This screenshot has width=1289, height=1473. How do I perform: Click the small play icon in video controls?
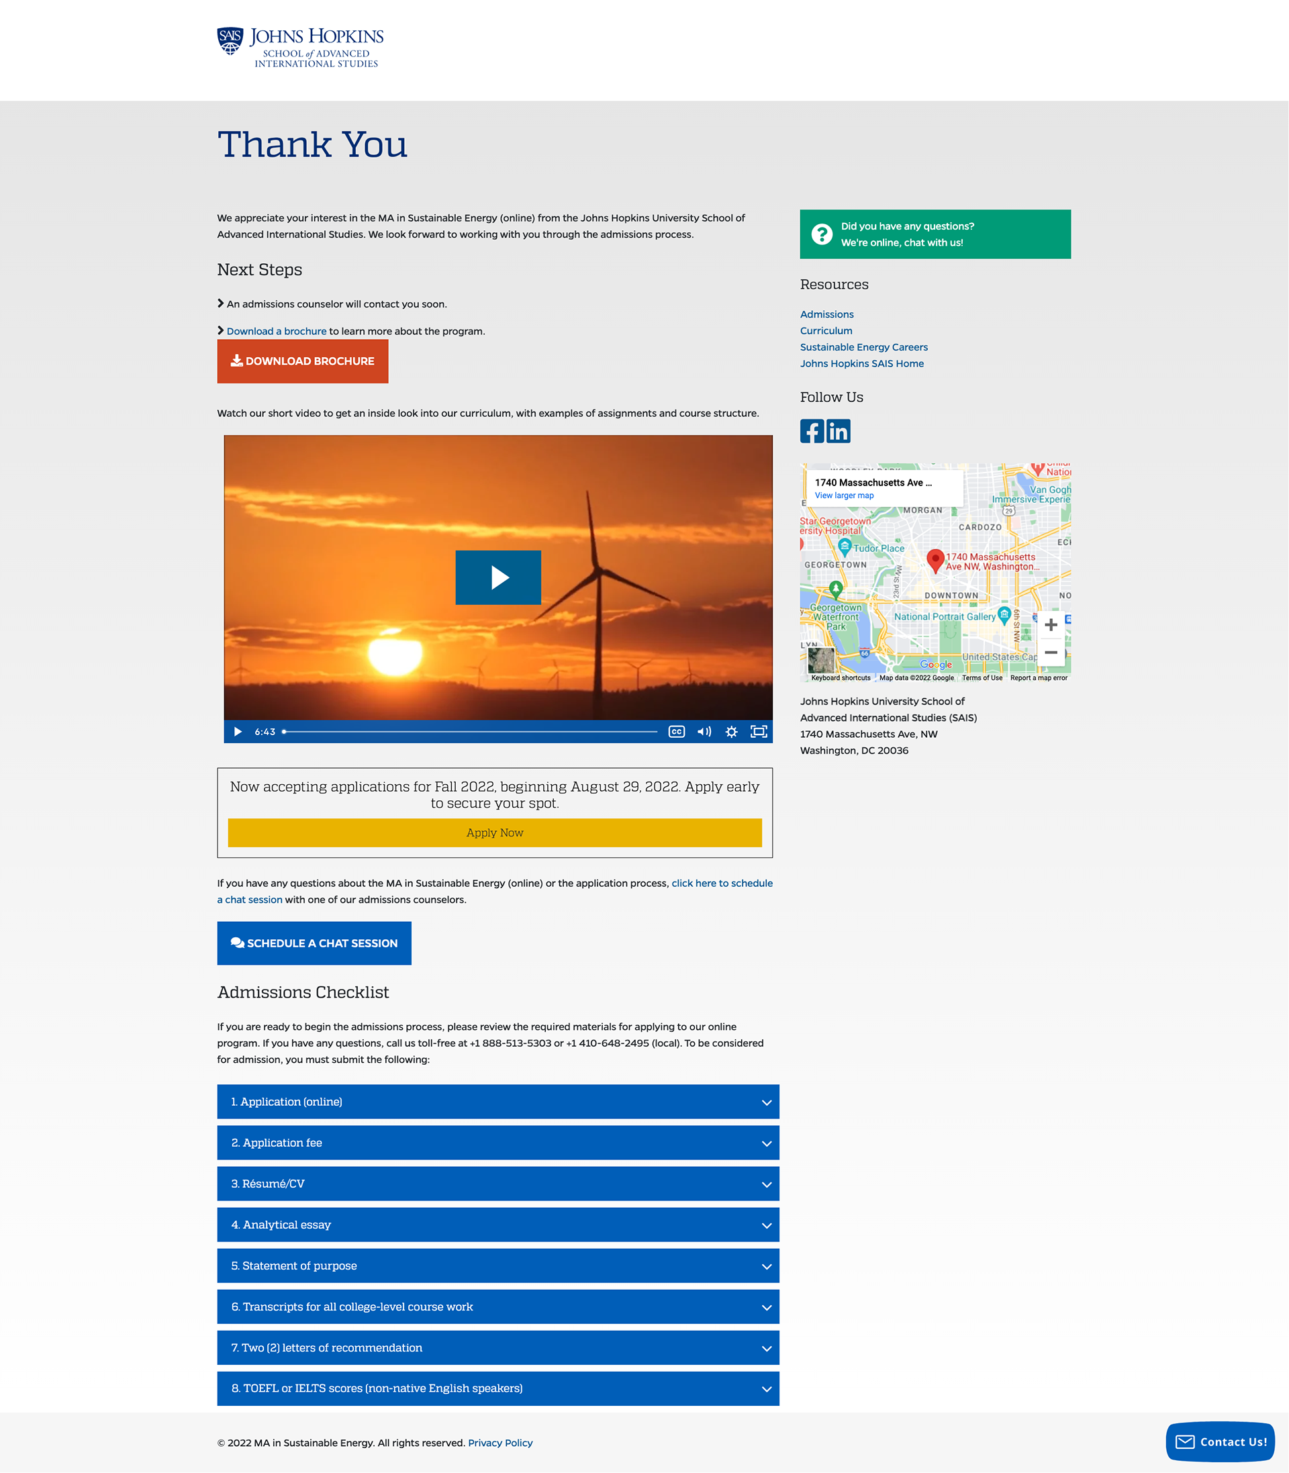238,732
